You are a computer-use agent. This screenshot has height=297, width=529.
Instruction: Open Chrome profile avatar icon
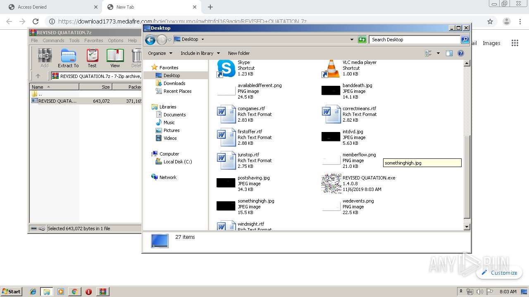point(506,21)
